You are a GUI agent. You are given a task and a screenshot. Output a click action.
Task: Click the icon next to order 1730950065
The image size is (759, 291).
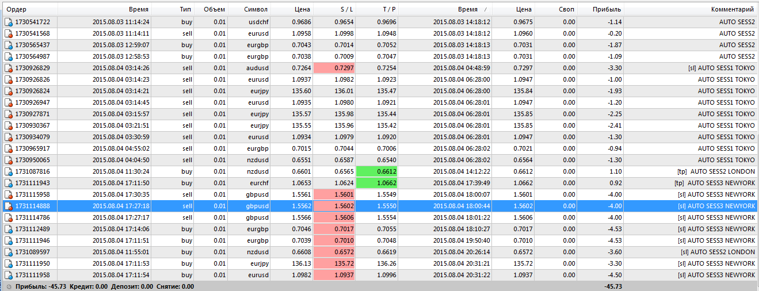[x=9, y=160]
